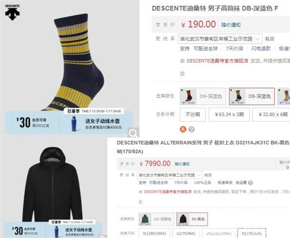Select jacket size XL(180/100A)
Image resolution: width=290 pixels, height=238 pixels.
[x=154, y=233]
